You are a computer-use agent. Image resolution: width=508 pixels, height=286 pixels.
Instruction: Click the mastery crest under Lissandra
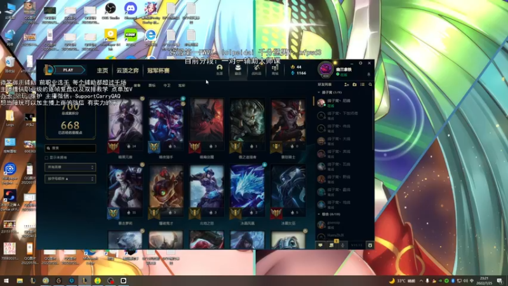pyautogui.click(x=276, y=214)
